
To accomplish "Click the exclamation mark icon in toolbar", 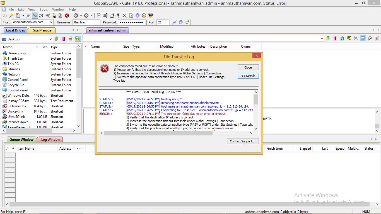I will point(118,16).
